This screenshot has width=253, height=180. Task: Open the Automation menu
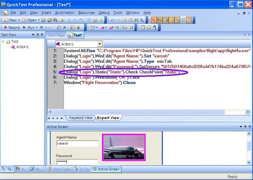65,12
